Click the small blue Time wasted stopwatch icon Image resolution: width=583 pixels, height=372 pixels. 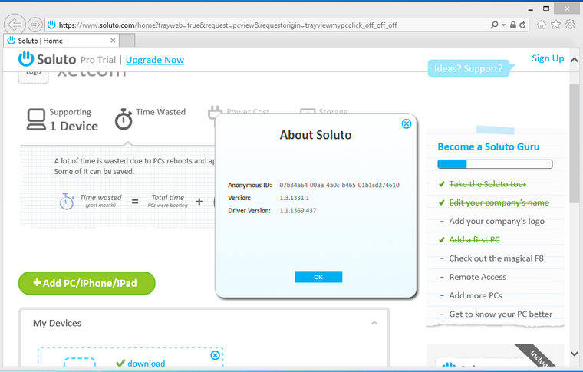pos(67,201)
